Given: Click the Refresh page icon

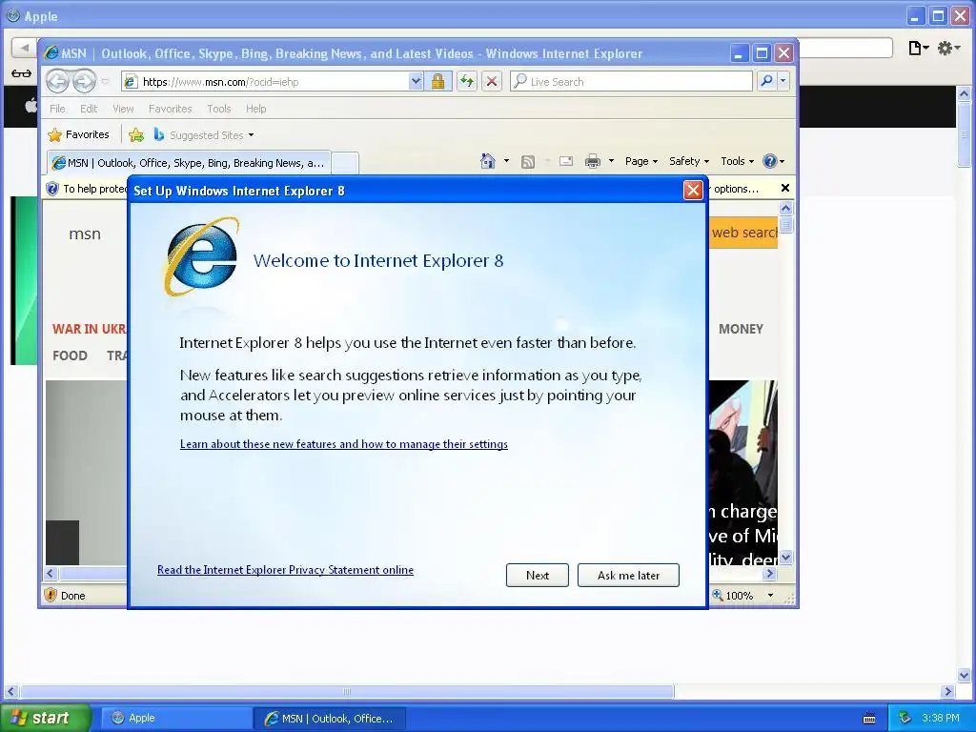Looking at the screenshot, I should (x=467, y=82).
